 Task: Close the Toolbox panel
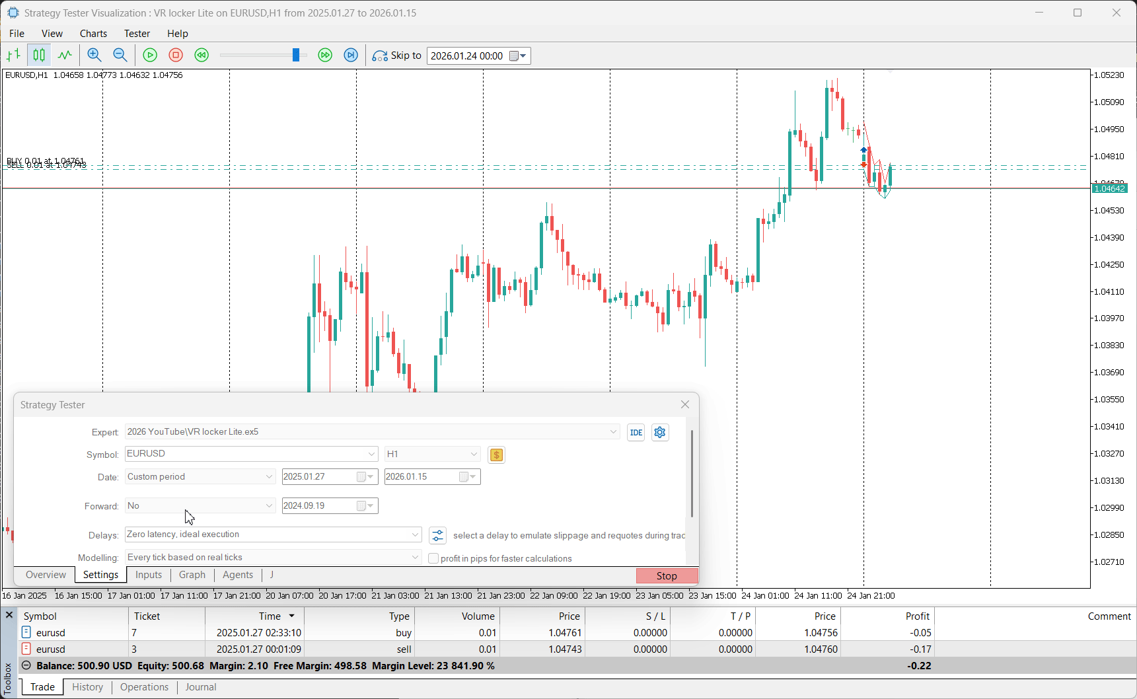pos(9,615)
